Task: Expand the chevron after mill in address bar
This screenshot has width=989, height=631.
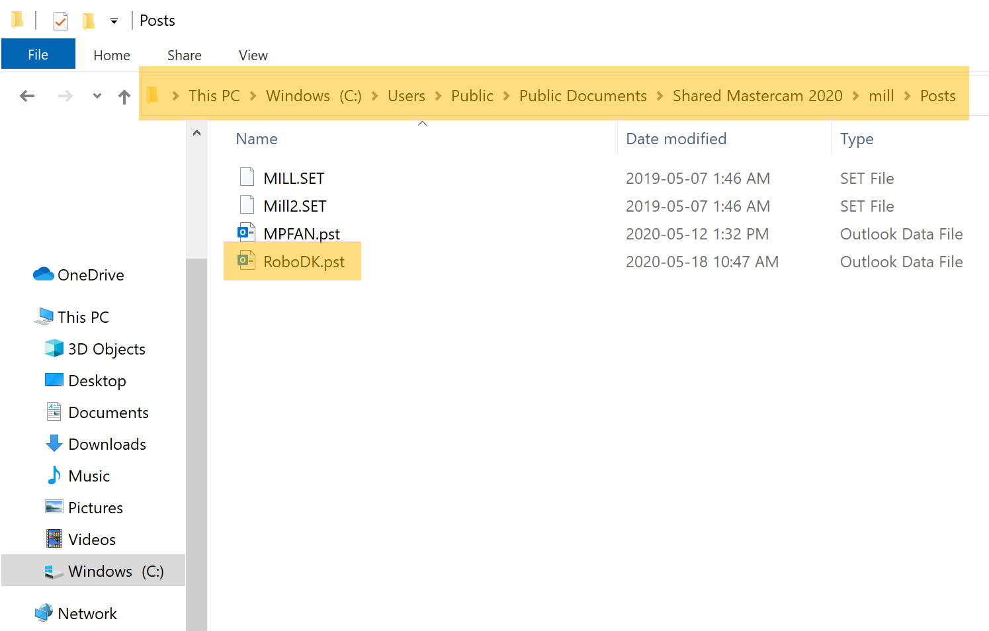Action: click(x=907, y=97)
